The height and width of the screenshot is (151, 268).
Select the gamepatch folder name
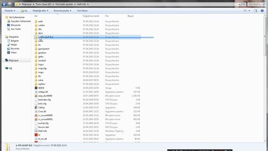pos(44,49)
